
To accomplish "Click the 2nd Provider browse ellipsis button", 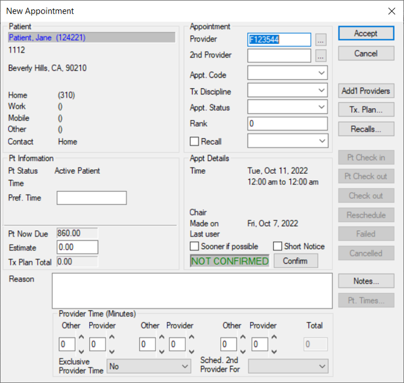I will (320, 56).
